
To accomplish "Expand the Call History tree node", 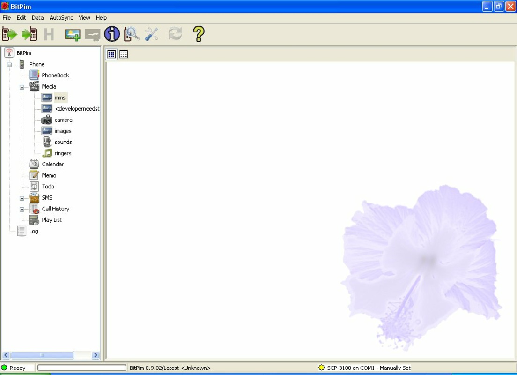I will pyautogui.click(x=22, y=209).
